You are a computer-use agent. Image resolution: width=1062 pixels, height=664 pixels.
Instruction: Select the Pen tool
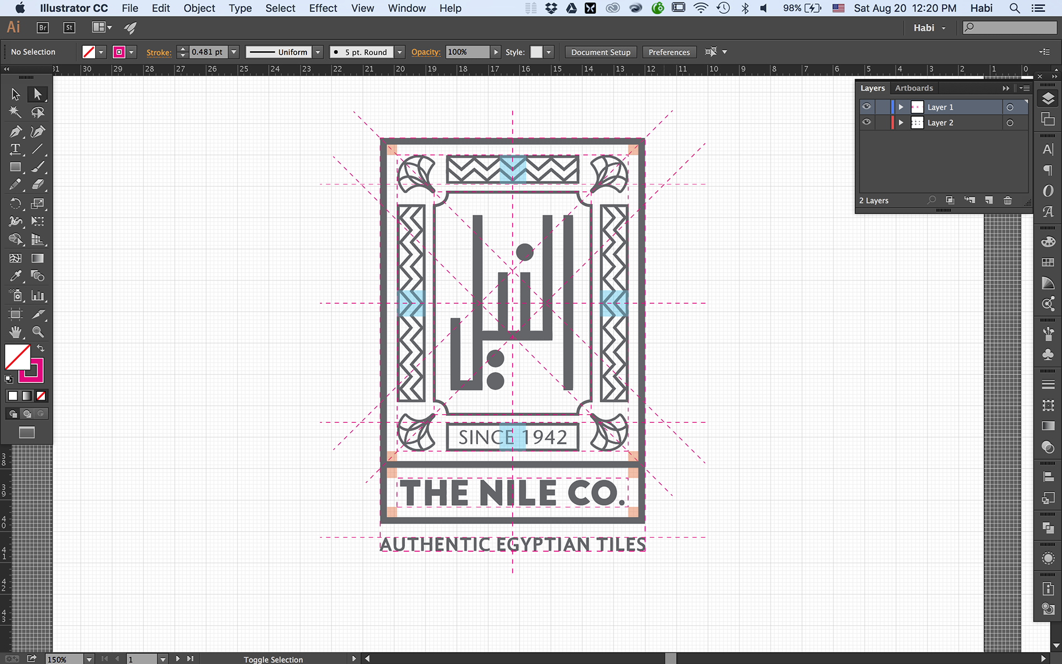click(x=15, y=131)
